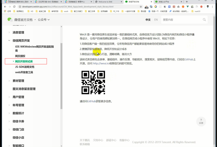Bookmark this page with the star
Image resolution: width=217 pixels, height=147 pixels.
point(141,7)
